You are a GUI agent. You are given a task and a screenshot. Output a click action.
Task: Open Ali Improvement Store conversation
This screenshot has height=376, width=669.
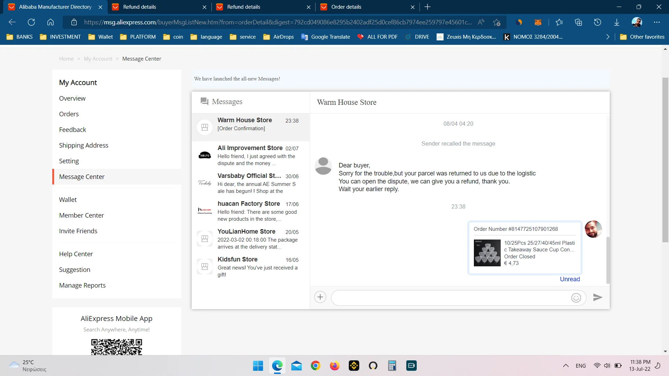(250, 155)
